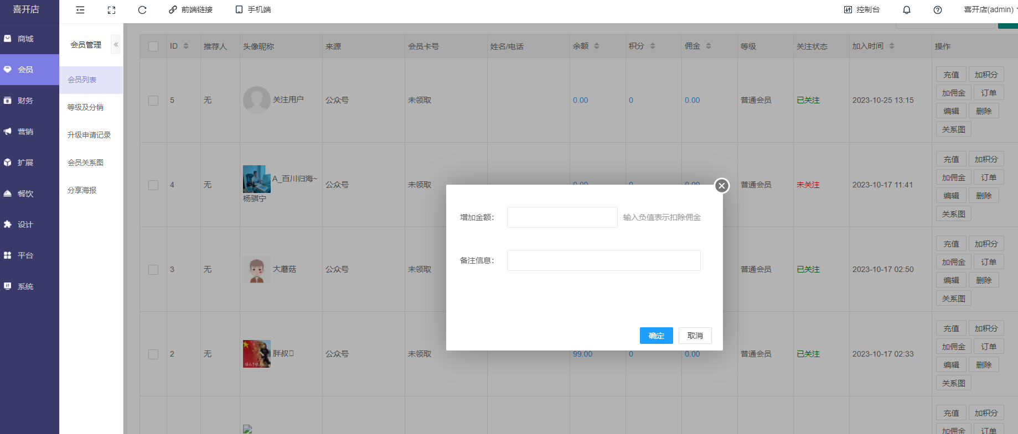1018x434 pixels.
Task: Click 编辑 for member 关注用户
Action: tap(951, 111)
